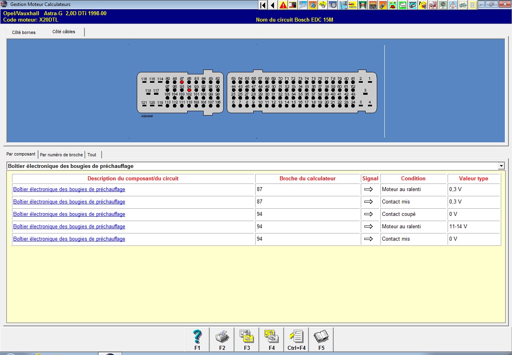Switch to Par numéro de broche tab
The width and height of the screenshot is (512, 355).
click(62, 155)
